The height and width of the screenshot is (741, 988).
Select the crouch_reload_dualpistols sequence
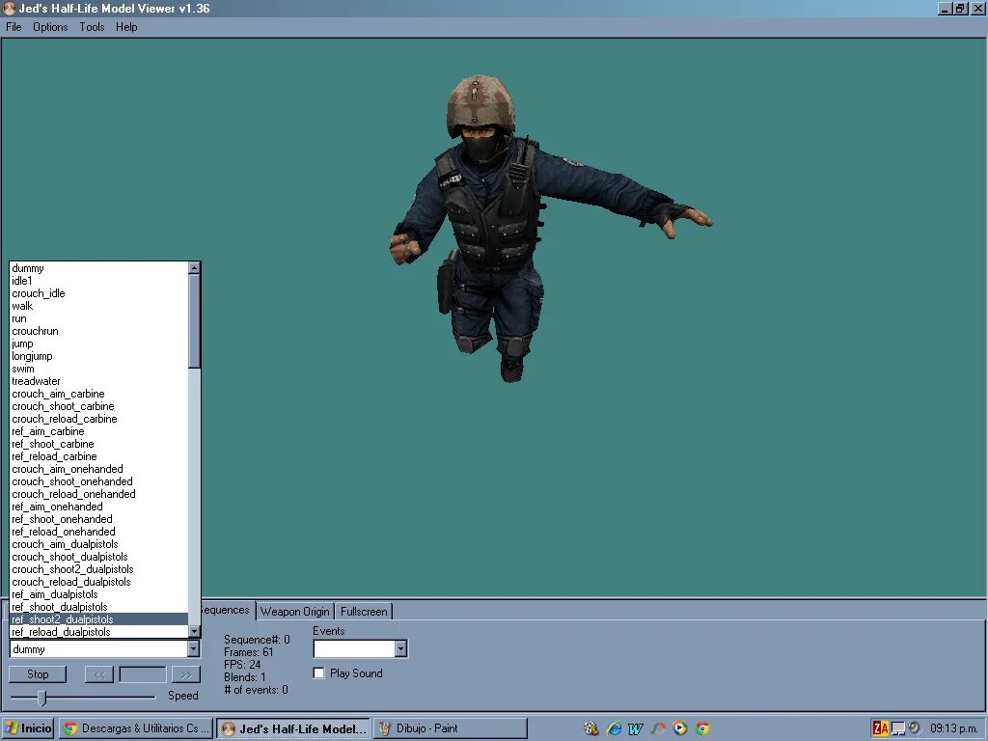coord(99,582)
